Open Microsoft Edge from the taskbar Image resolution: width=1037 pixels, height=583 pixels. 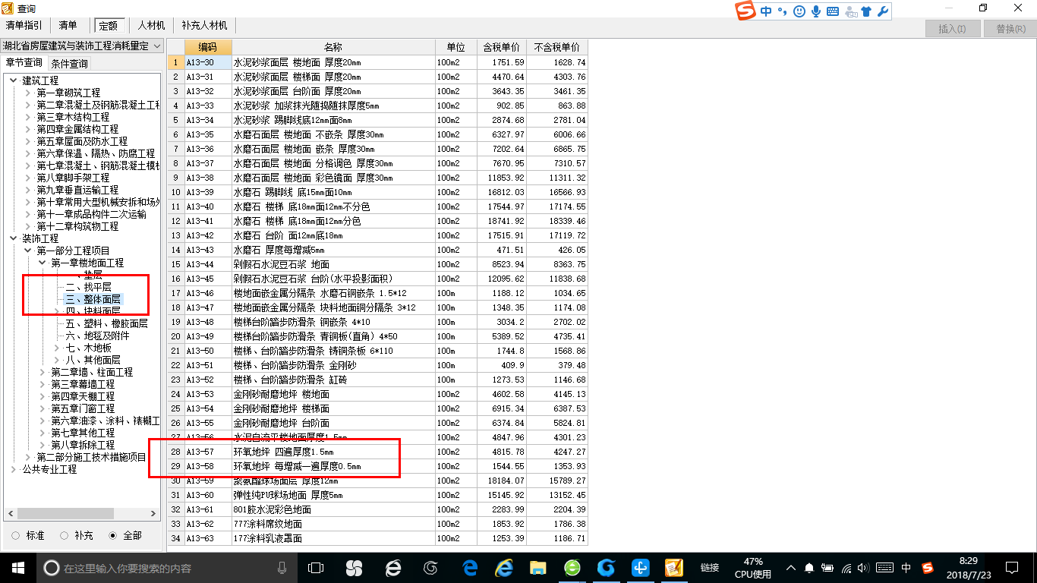click(x=470, y=567)
